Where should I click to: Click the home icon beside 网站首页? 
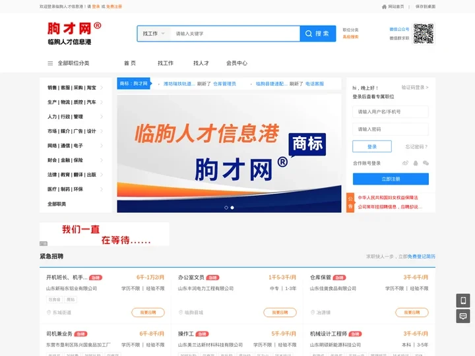coord(384,7)
